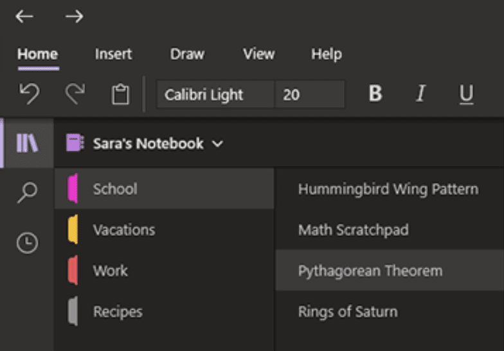Click the red Work section color tab

[73, 270]
